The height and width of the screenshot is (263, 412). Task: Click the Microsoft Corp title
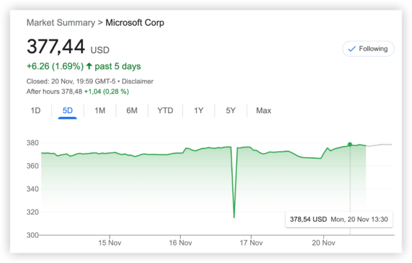point(135,23)
